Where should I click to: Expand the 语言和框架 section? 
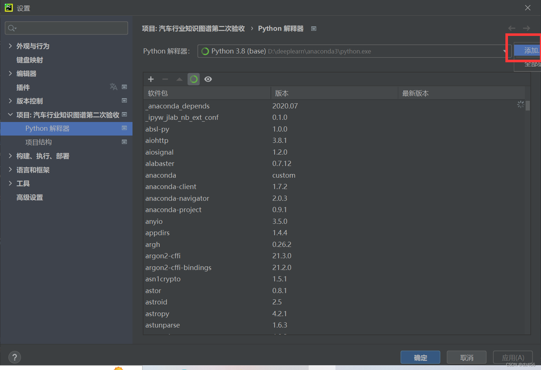point(10,170)
